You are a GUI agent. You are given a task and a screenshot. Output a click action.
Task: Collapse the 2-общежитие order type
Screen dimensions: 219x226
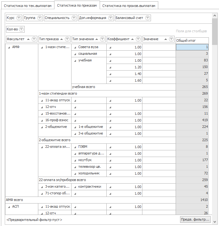(x=42, y=127)
